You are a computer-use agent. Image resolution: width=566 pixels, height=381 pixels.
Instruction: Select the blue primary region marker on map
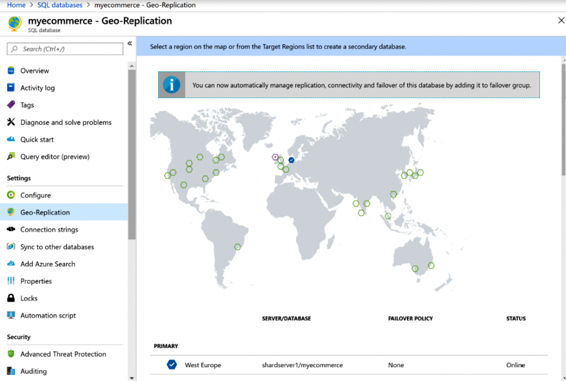point(292,160)
